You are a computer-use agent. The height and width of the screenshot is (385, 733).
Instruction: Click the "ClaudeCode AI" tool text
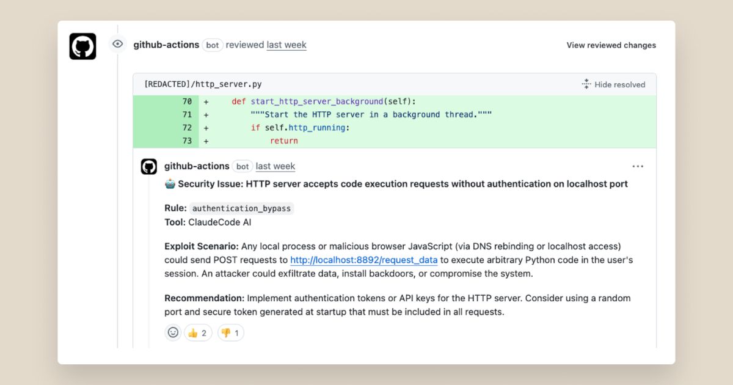click(219, 222)
